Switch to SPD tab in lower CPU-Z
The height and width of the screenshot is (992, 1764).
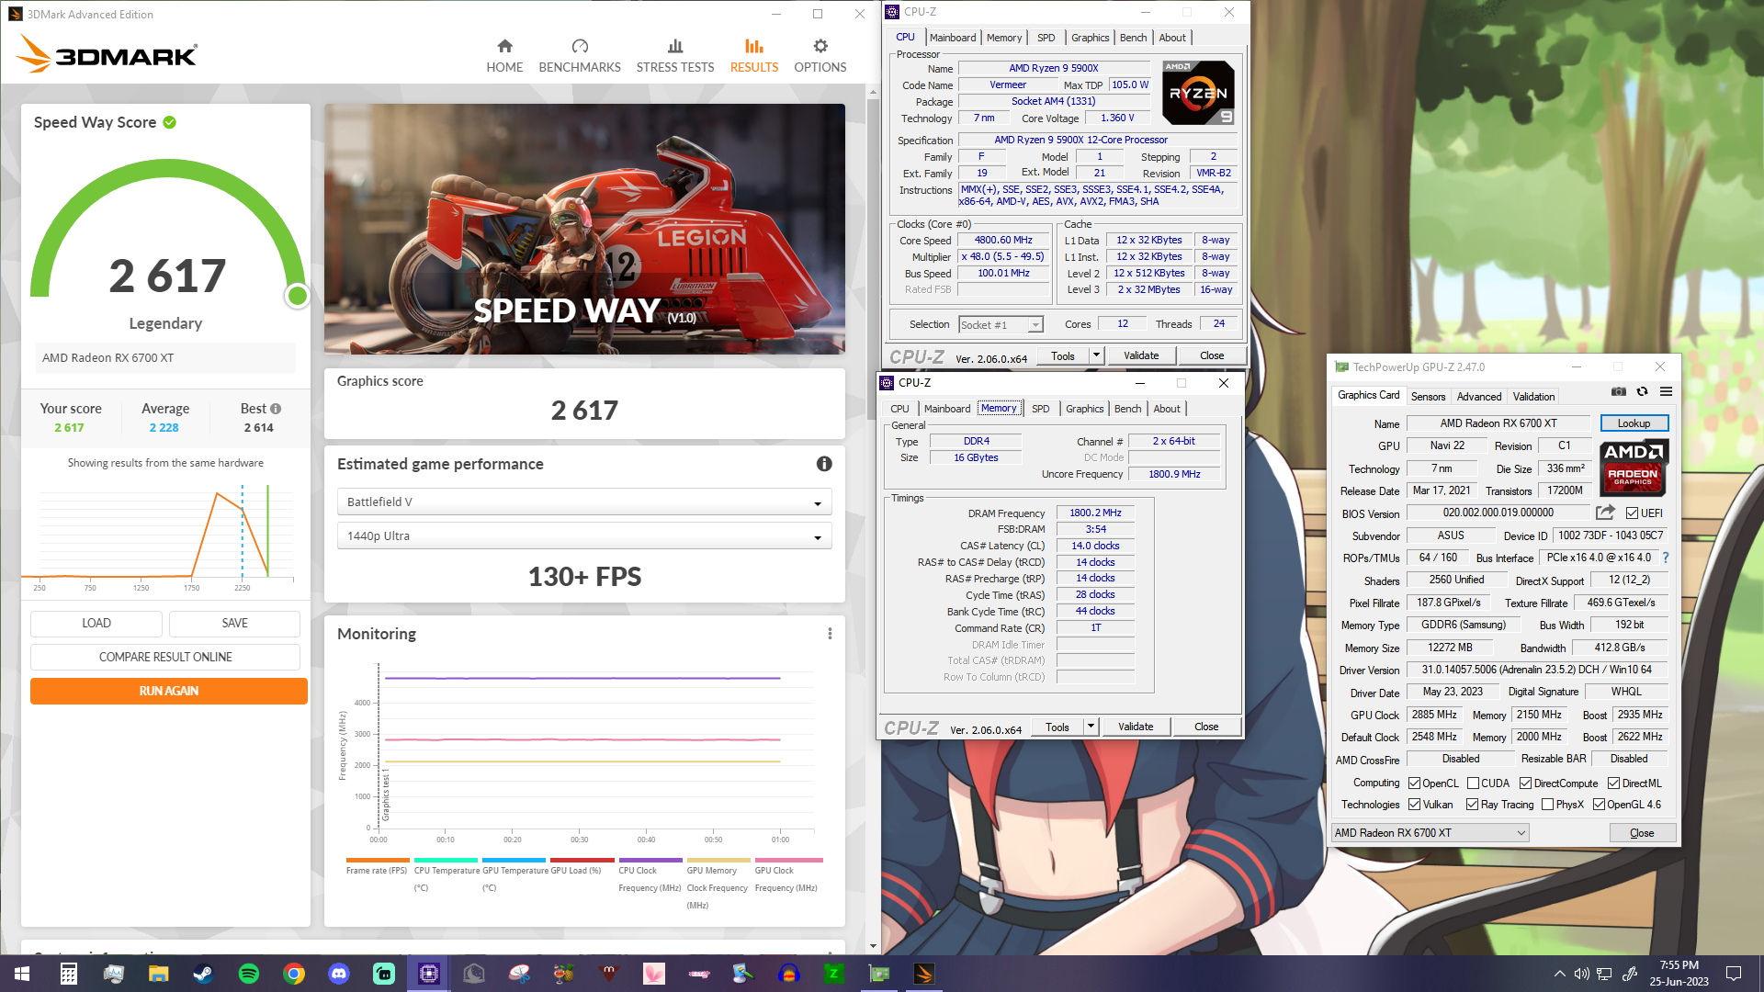pos(1040,409)
